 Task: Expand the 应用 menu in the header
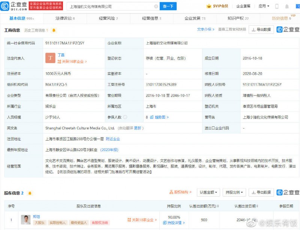(x=263, y=6)
